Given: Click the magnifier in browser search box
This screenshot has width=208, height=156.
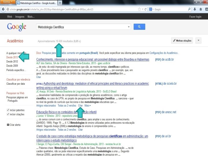Looking at the screenshot, I should coord(189,9).
